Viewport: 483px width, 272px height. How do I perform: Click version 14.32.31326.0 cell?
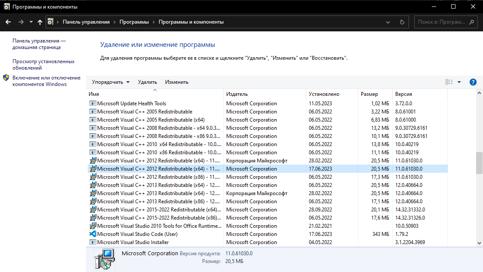(x=410, y=218)
